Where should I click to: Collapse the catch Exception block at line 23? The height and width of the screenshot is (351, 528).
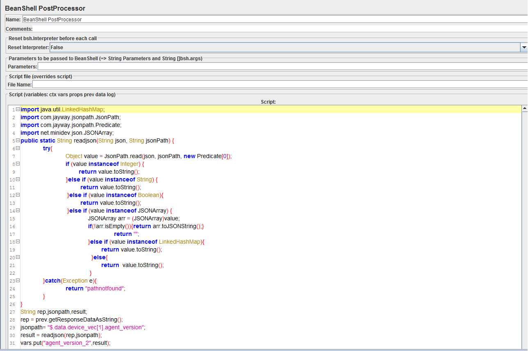(18, 281)
